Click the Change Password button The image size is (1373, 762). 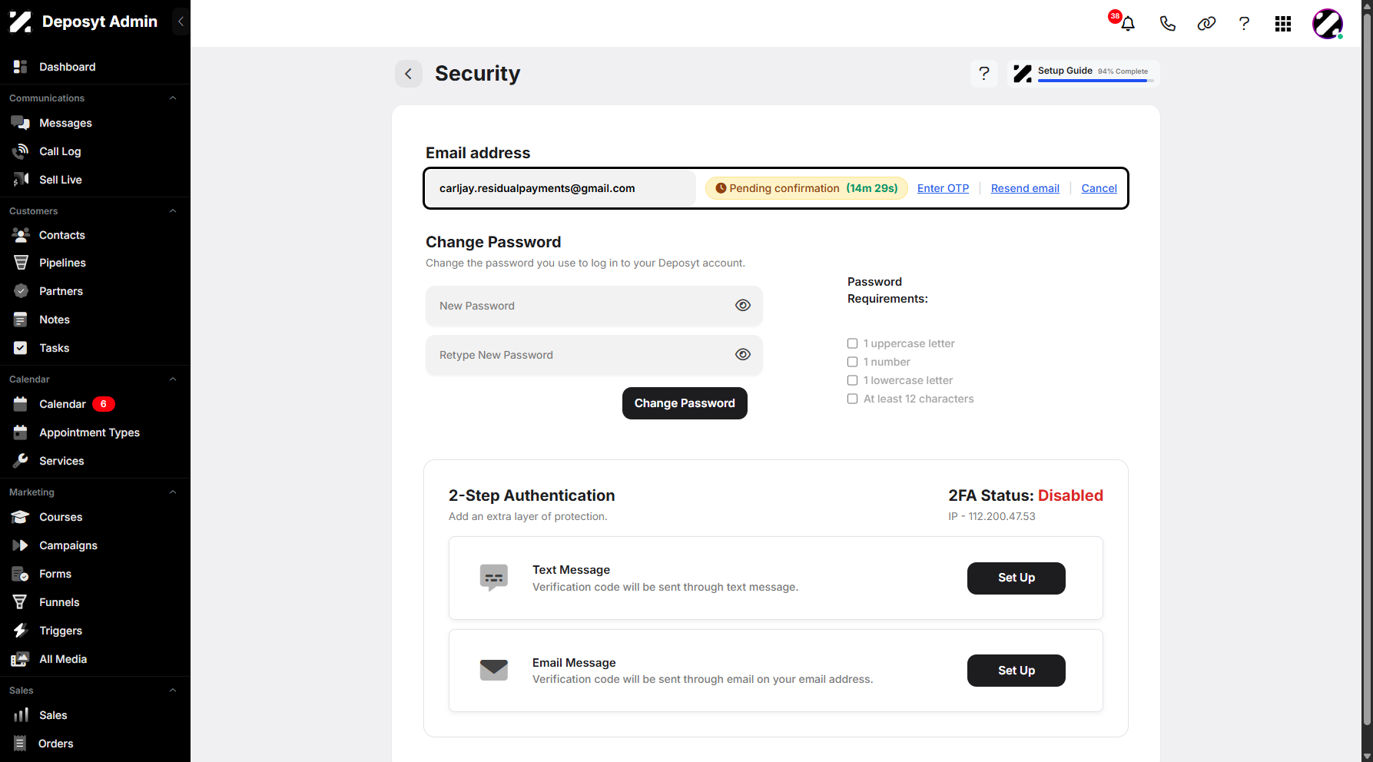tap(685, 403)
